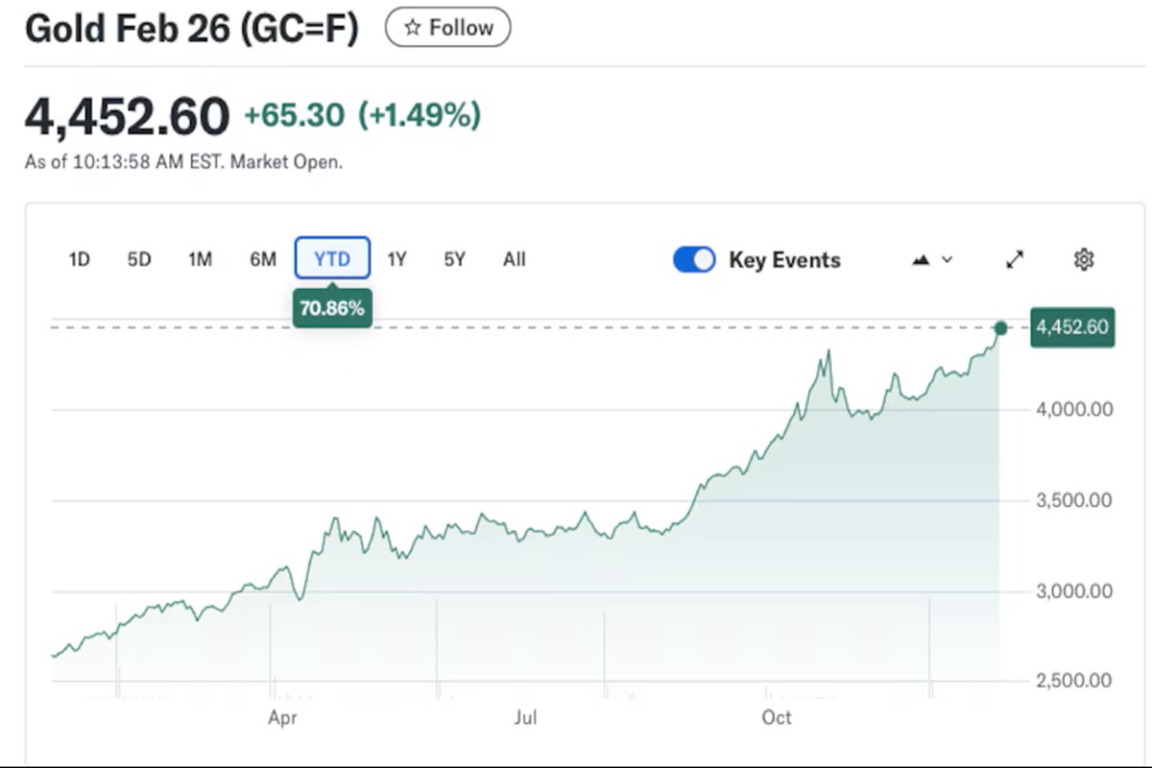Select the YTD range tab

click(332, 259)
